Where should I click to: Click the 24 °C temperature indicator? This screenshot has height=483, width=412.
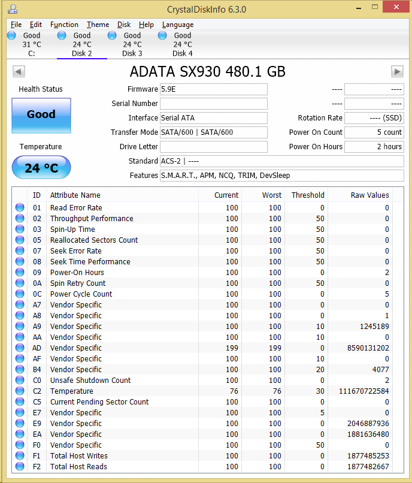(x=41, y=168)
